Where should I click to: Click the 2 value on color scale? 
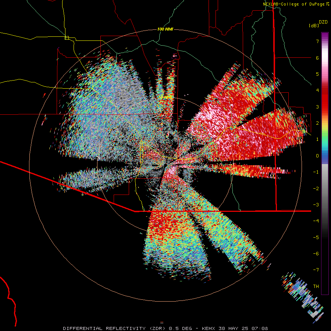coord(317,123)
